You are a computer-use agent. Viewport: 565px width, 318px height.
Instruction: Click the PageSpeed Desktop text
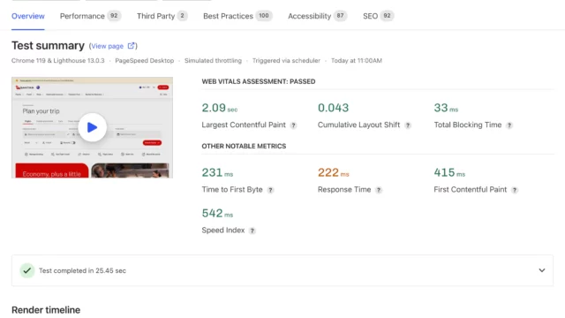(145, 61)
